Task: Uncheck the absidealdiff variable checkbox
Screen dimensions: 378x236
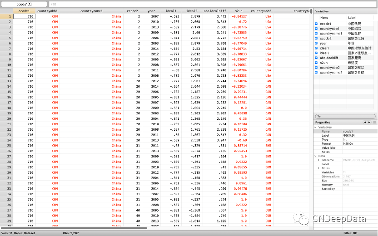Action: click(316, 58)
